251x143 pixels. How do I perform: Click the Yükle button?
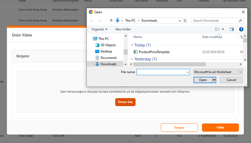pos(220,128)
